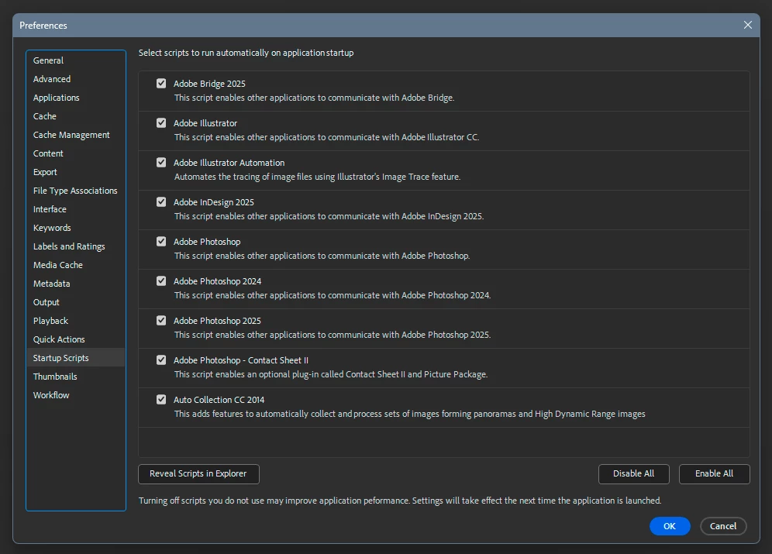Switch to Interface preferences

click(x=76, y=209)
